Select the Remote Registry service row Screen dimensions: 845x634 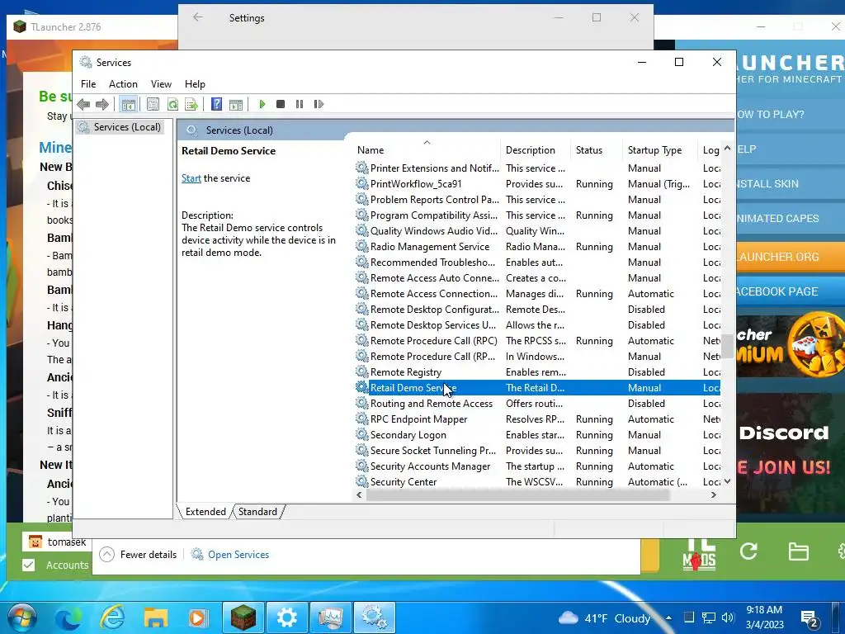click(537, 372)
